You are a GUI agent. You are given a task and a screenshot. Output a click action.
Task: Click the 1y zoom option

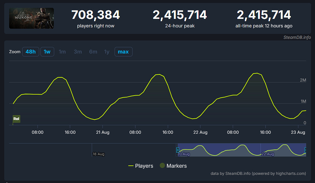tap(107, 52)
